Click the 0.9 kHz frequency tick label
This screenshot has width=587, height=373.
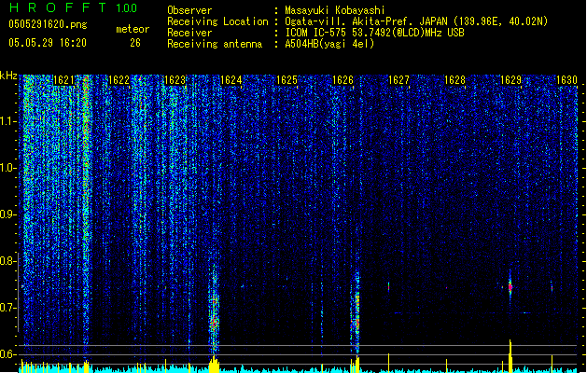tap(8, 214)
